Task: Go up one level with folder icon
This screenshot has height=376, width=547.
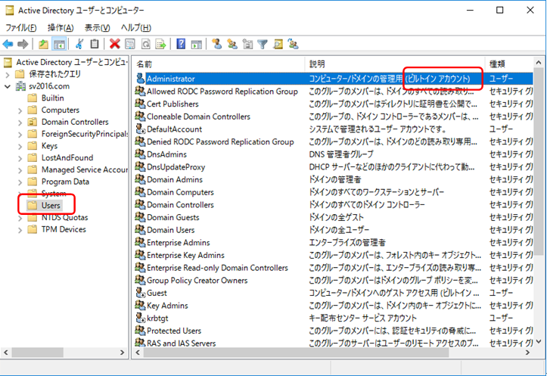Action: point(43,45)
